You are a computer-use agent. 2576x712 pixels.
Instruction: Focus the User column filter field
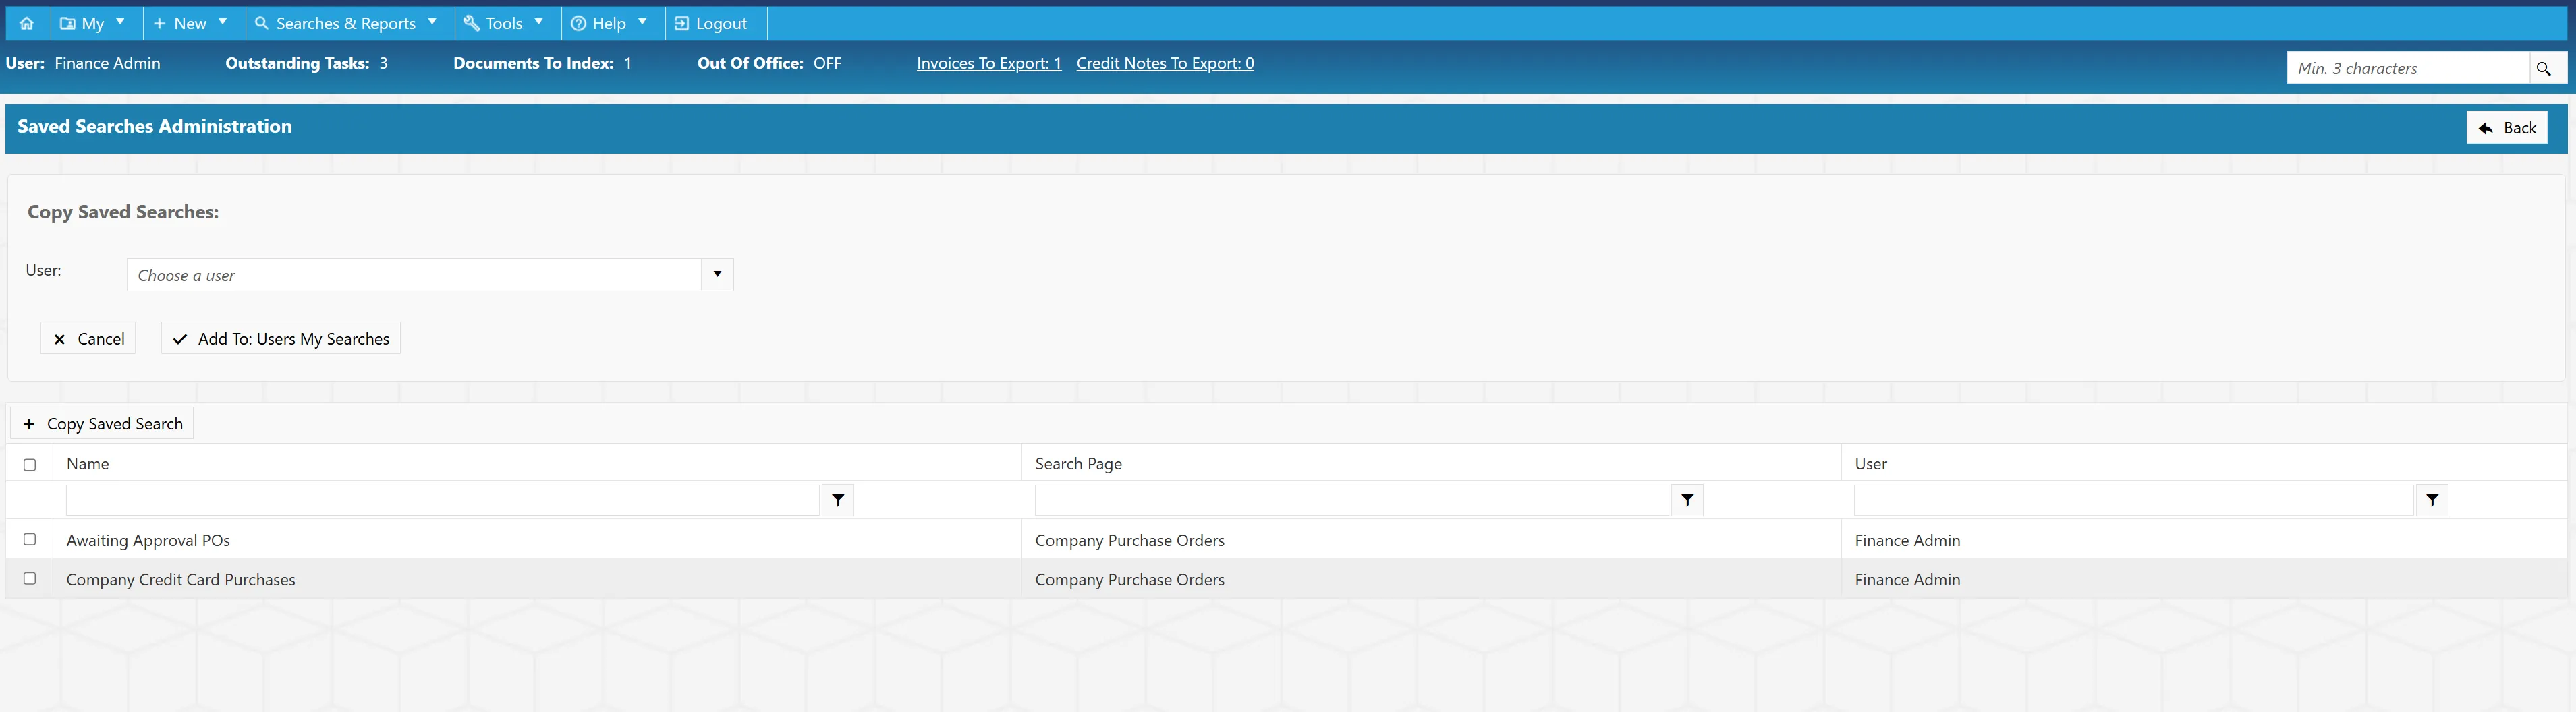pyautogui.click(x=2134, y=500)
